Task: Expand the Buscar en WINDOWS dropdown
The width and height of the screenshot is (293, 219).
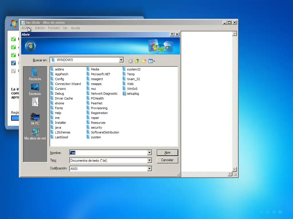Action: (x=121, y=60)
